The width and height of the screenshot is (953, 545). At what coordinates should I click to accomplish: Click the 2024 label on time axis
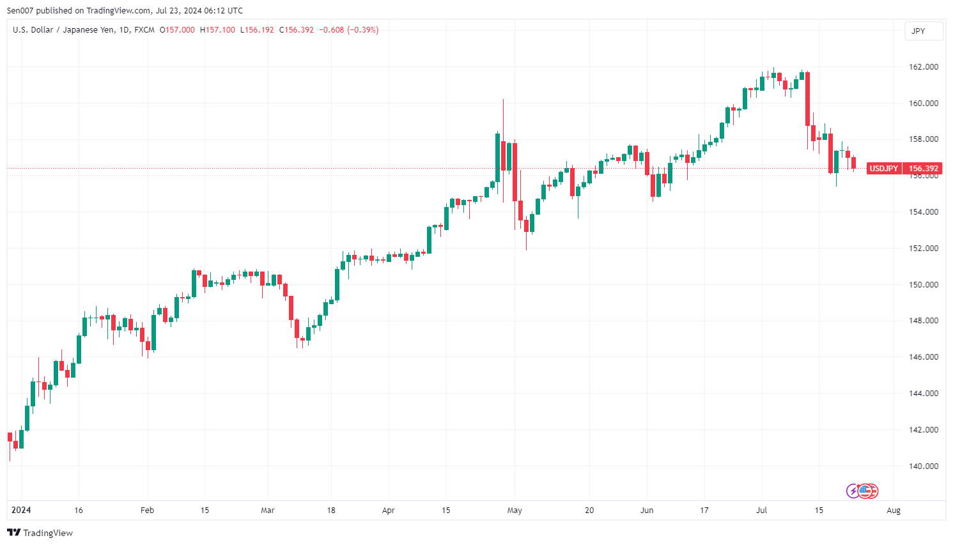coord(21,510)
